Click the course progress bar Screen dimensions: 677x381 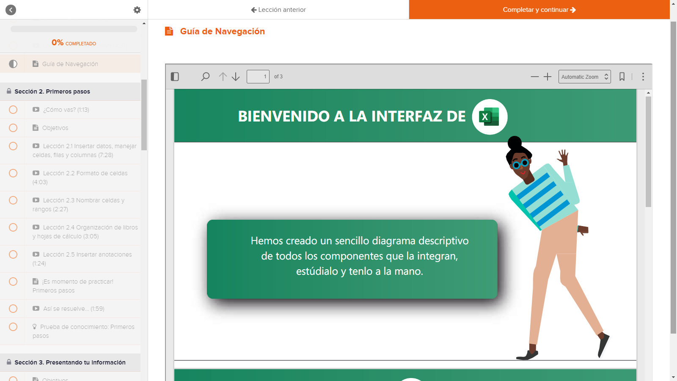pyautogui.click(x=74, y=29)
